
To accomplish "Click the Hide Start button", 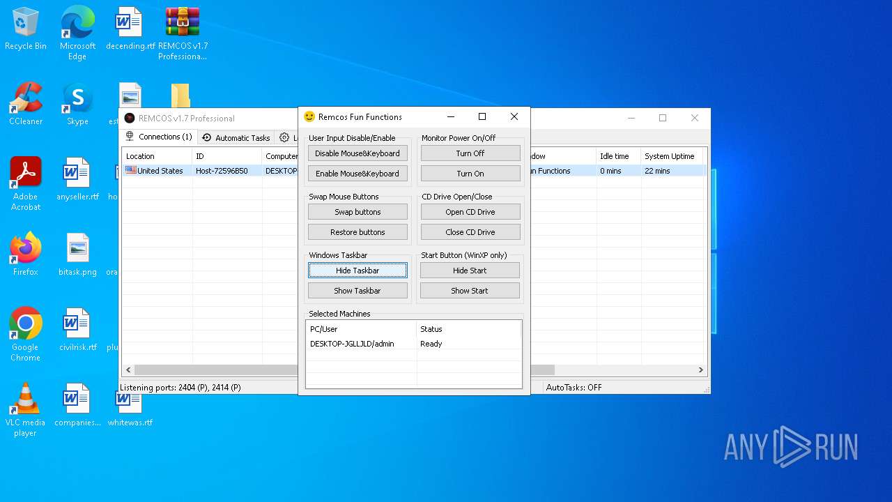I will tap(470, 271).
